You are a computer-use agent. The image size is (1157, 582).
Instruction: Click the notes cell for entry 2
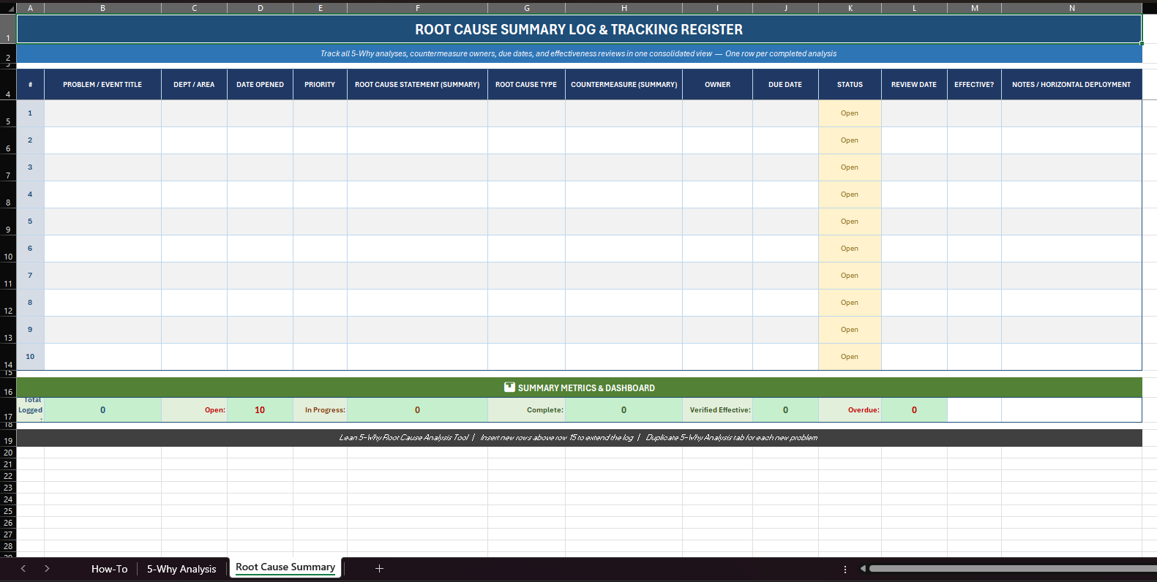(1071, 140)
